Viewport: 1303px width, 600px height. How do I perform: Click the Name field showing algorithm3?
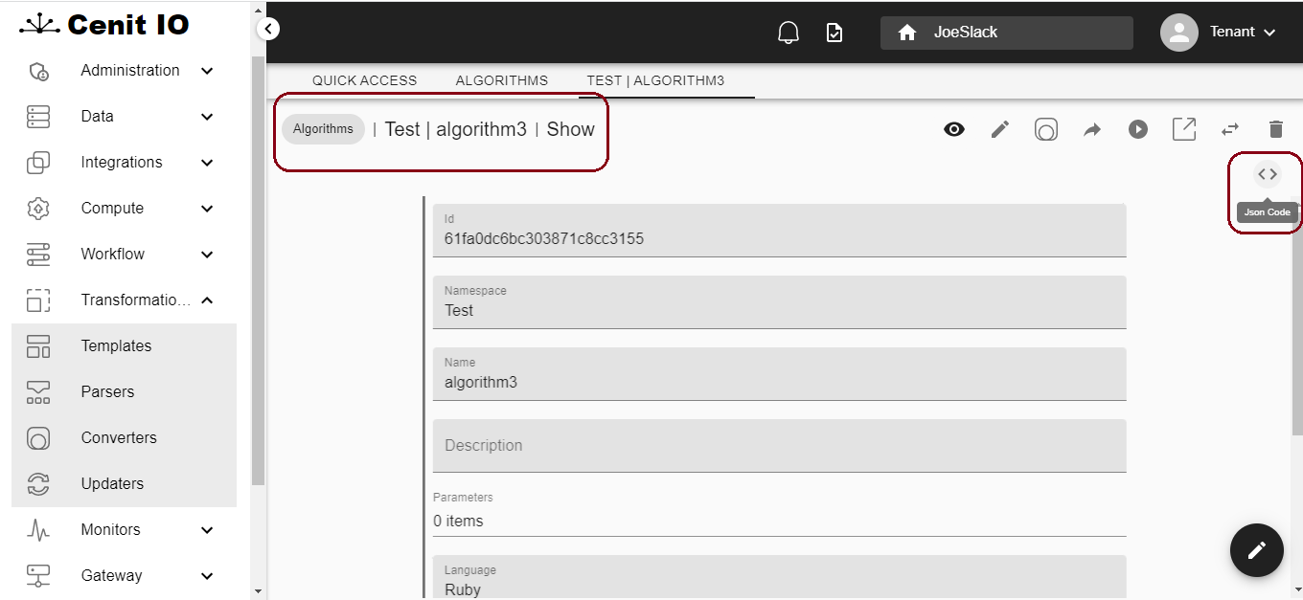tap(779, 374)
